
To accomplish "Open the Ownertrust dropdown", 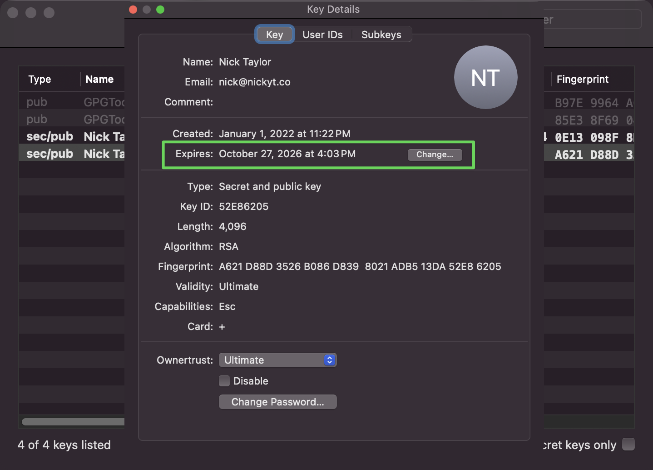I will pyautogui.click(x=277, y=360).
